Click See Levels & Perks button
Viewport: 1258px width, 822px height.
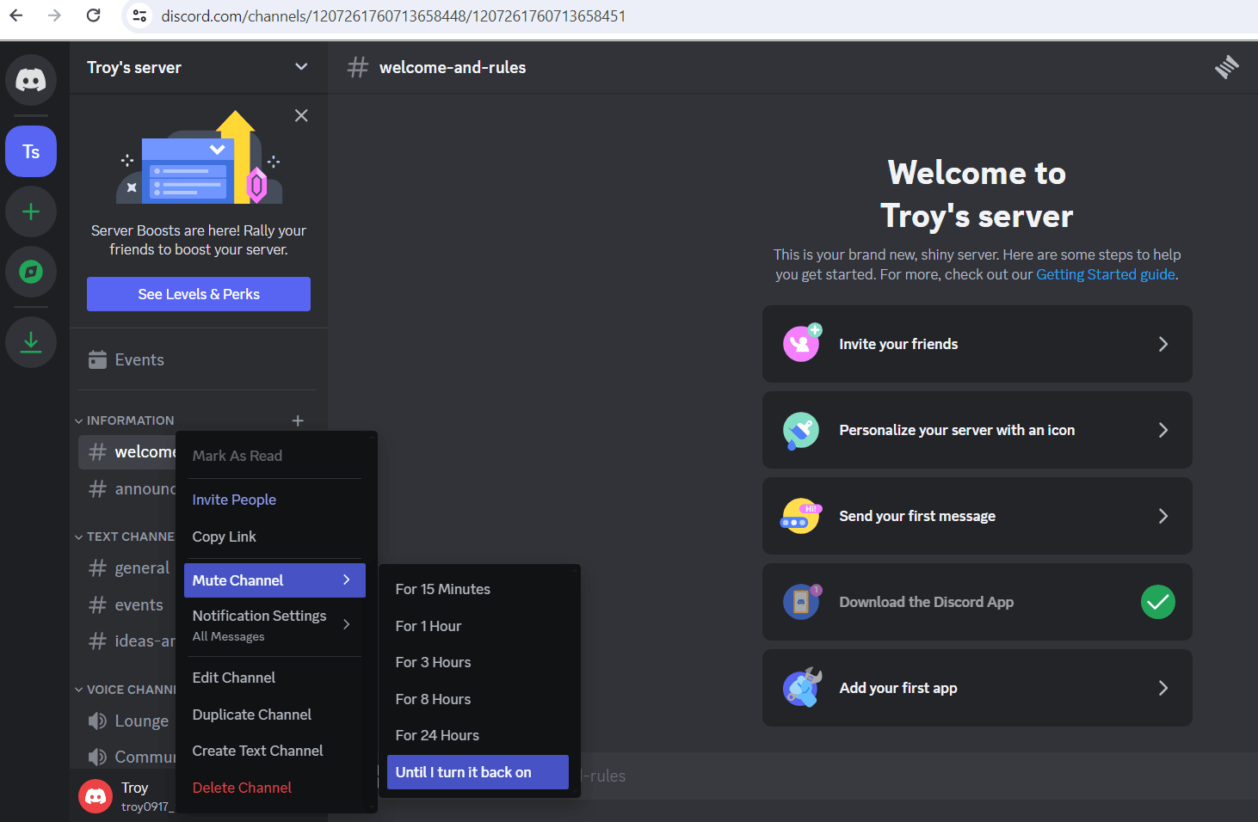coord(198,294)
